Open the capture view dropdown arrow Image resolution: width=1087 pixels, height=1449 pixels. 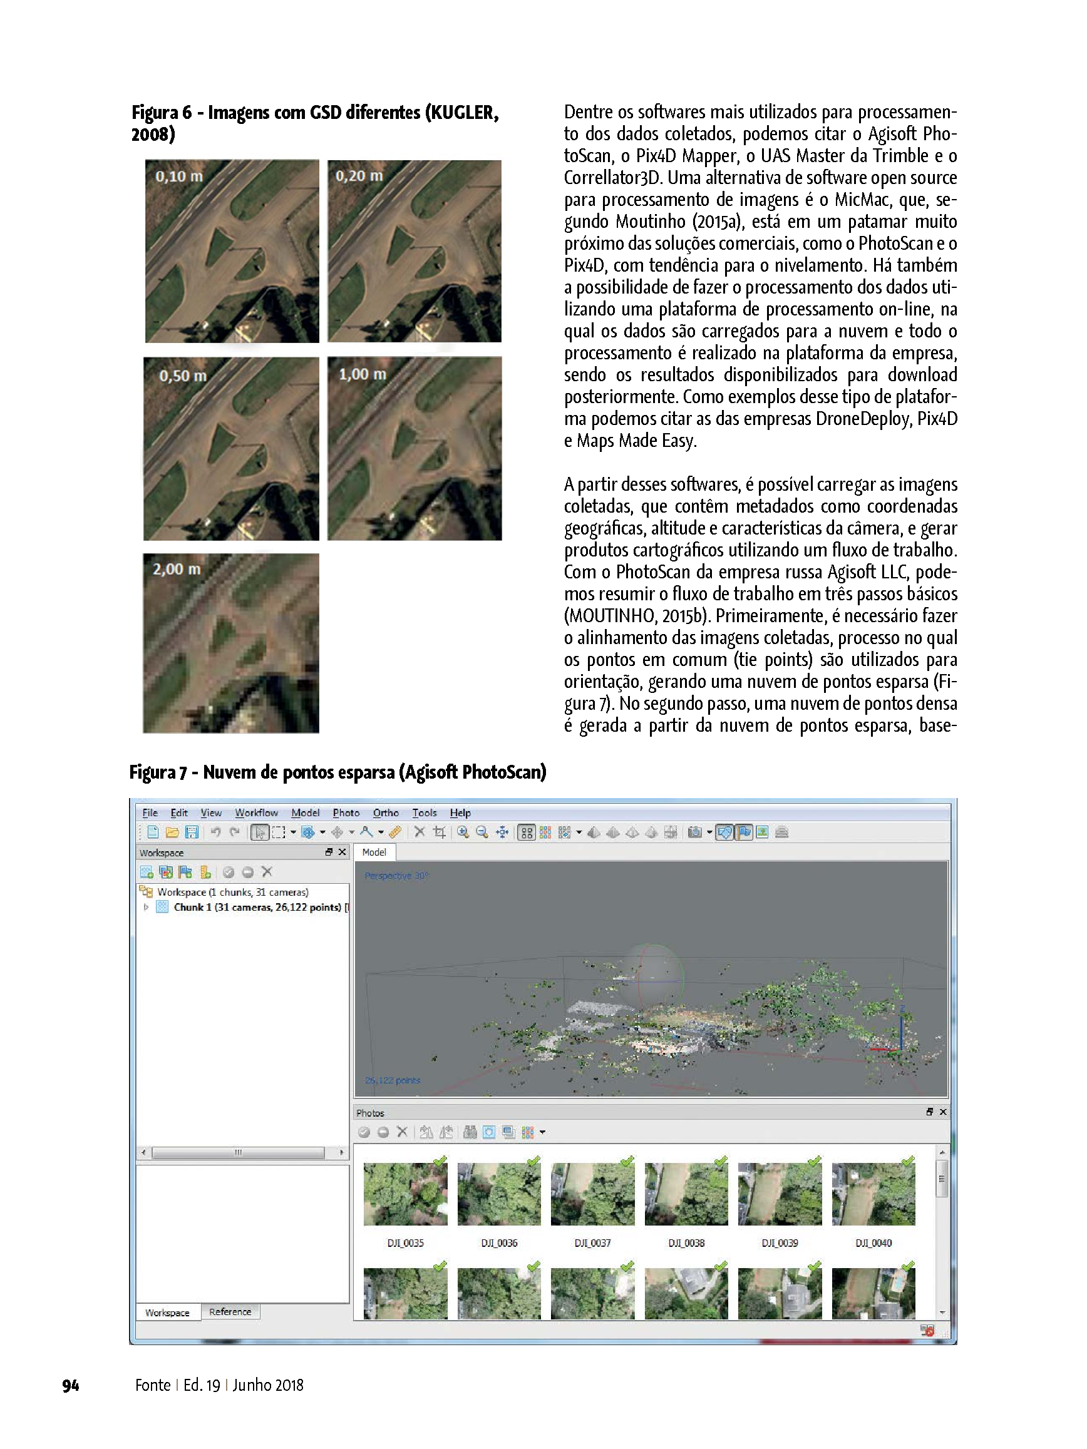point(709,832)
